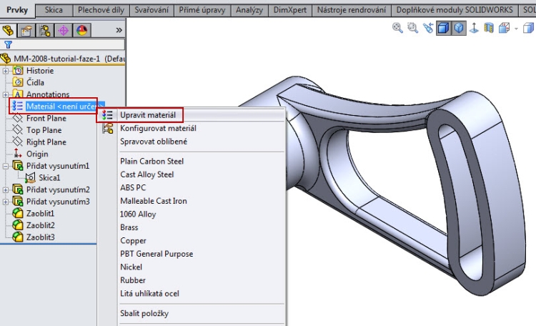Click the View Orientation cube icon

click(x=505, y=28)
